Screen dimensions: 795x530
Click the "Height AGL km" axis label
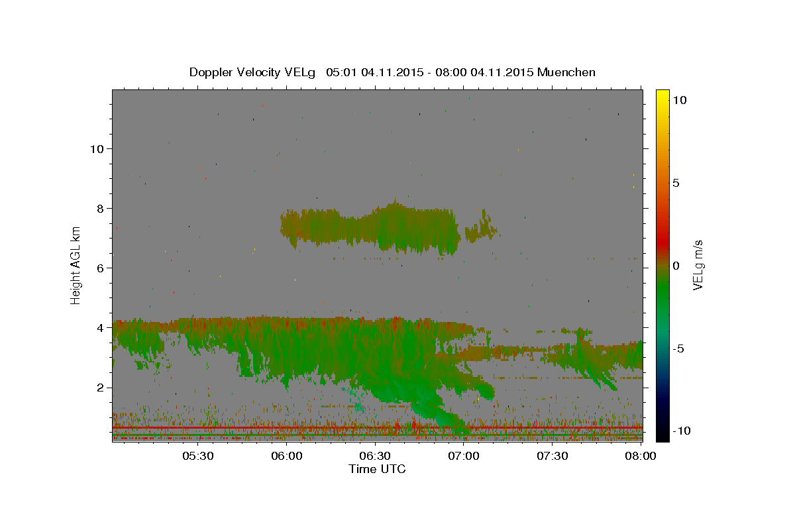[x=76, y=265]
